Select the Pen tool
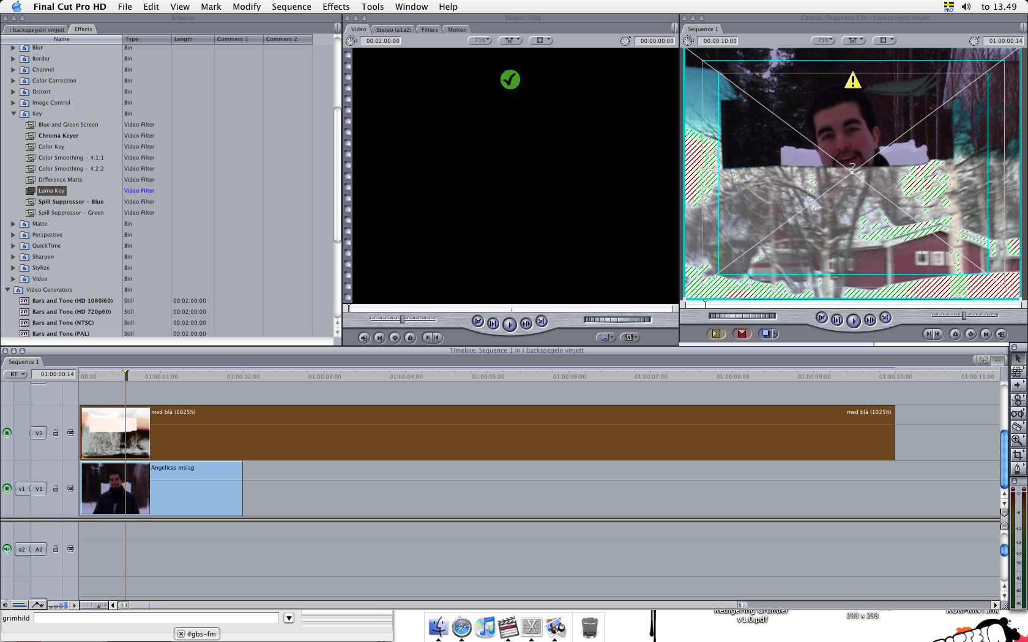This screenshot has height=642, width=1028. click(1018, 468)
